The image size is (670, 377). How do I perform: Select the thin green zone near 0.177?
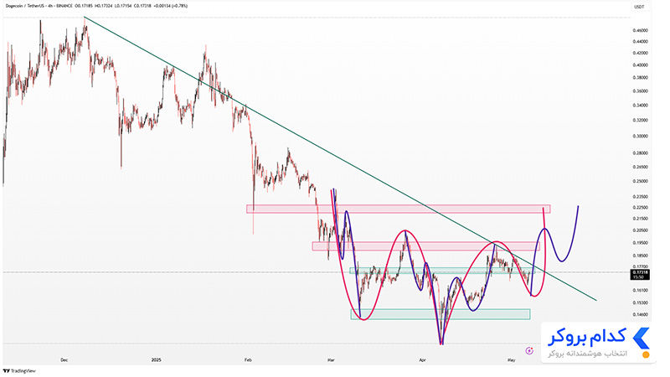click(441, 271)
